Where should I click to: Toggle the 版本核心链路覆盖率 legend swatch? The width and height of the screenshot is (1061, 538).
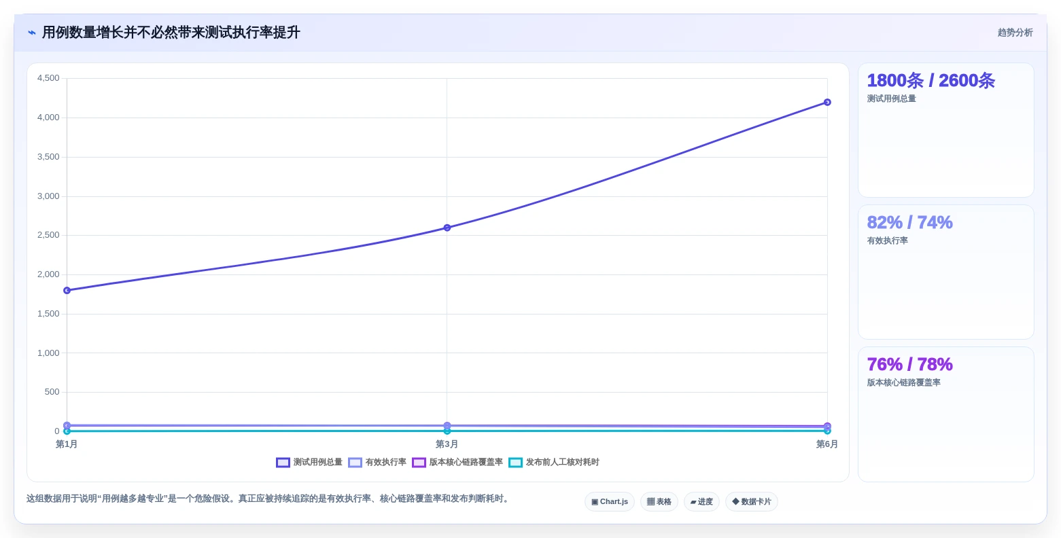pyautogui.click(x=419, y=463)
